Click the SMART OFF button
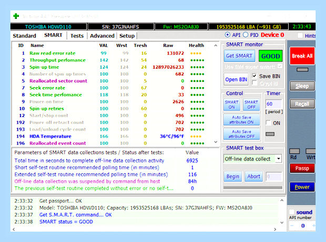 251,104
